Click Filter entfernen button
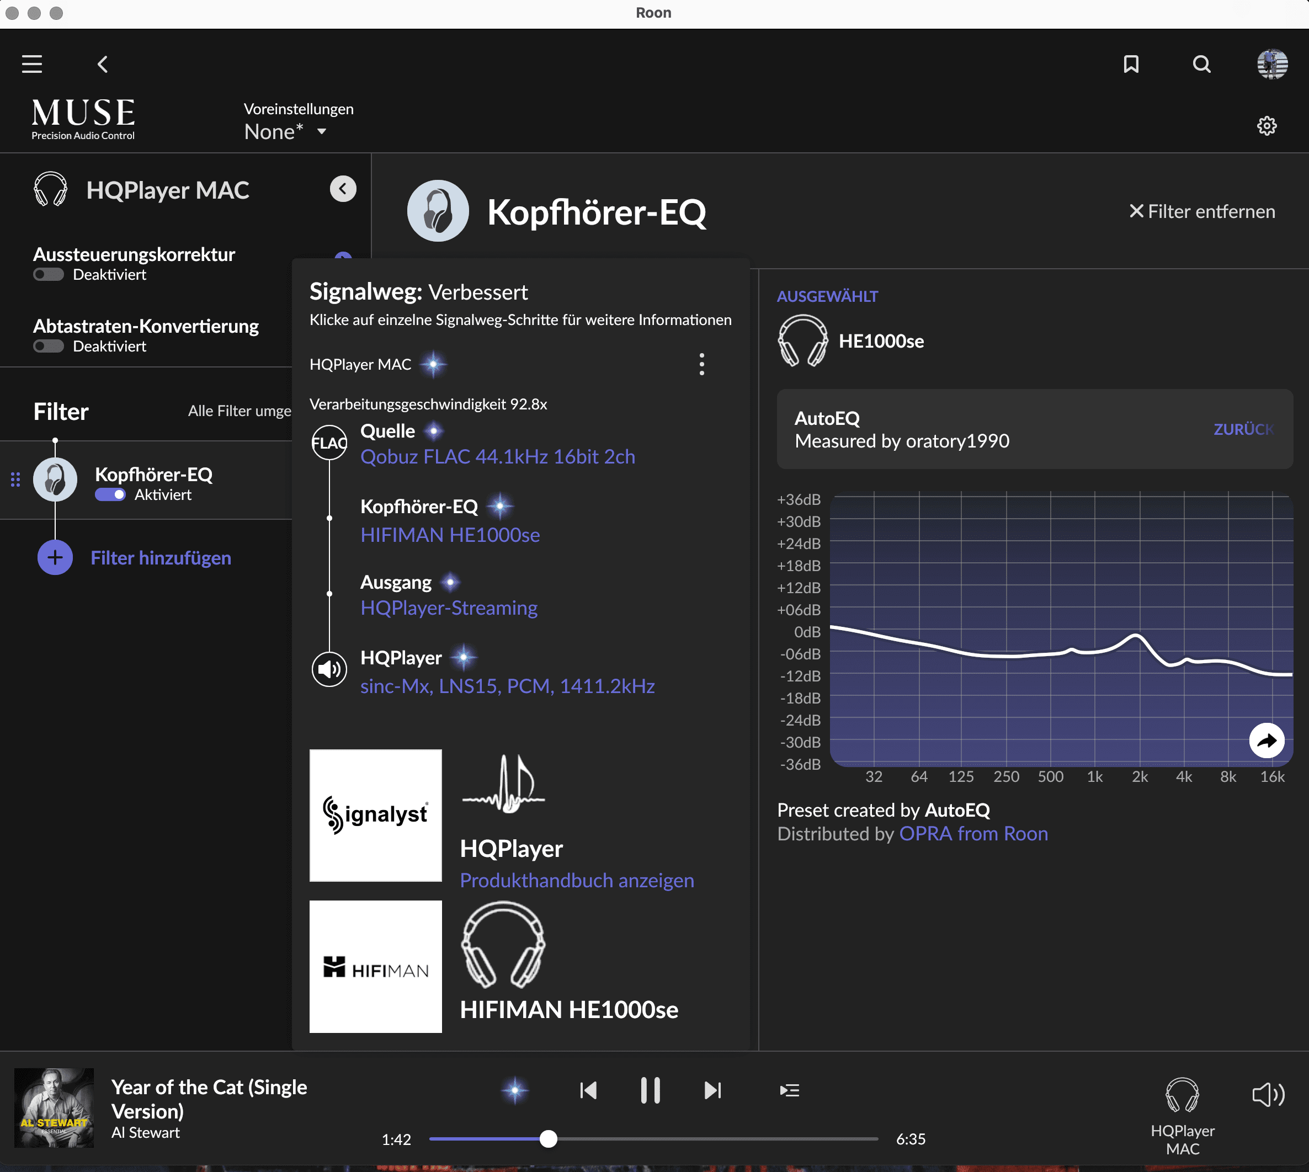The width and height of the screenshot is (1309, 1172). pyautogui.click(x=1202, y=211)
